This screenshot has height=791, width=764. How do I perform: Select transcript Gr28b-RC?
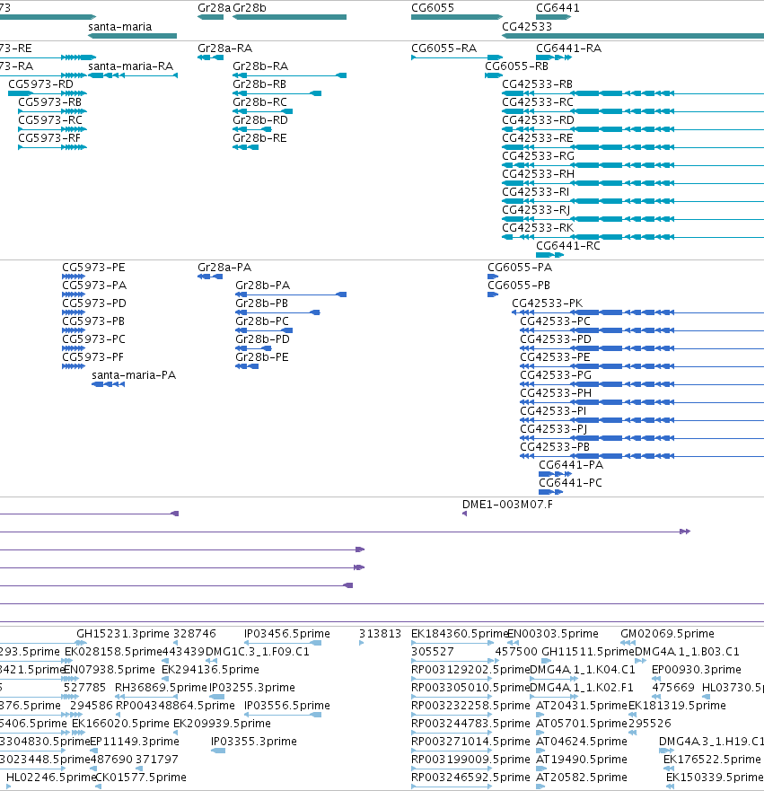(262, 111)
